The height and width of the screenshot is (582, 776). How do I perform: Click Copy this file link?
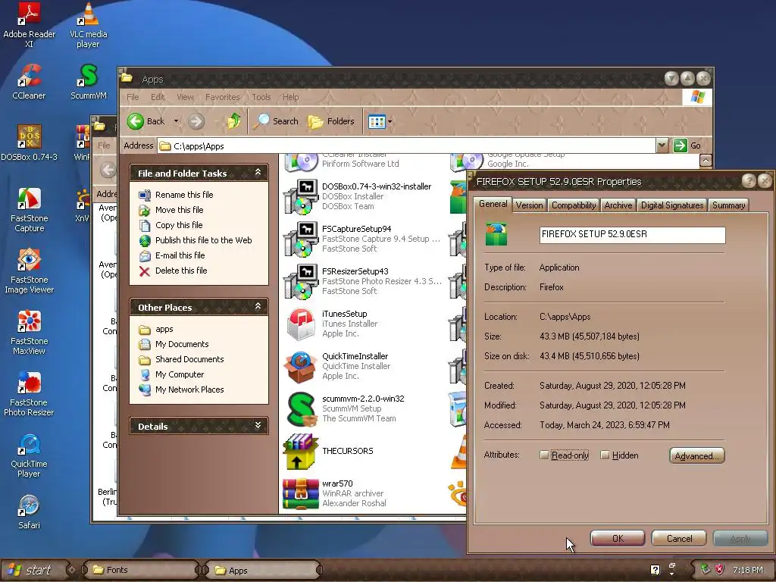coord(179,225)
